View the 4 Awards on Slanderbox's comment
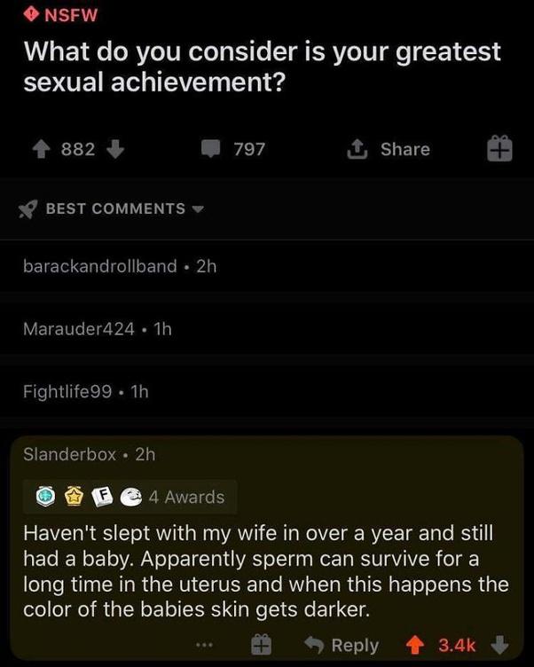 click(x=186, y=497)
